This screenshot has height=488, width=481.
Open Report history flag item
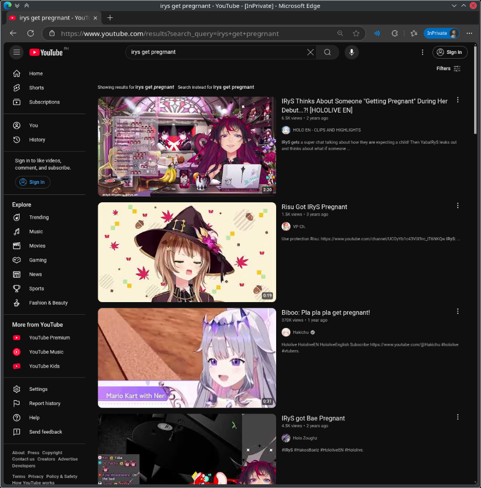click(x=44, y=403)
